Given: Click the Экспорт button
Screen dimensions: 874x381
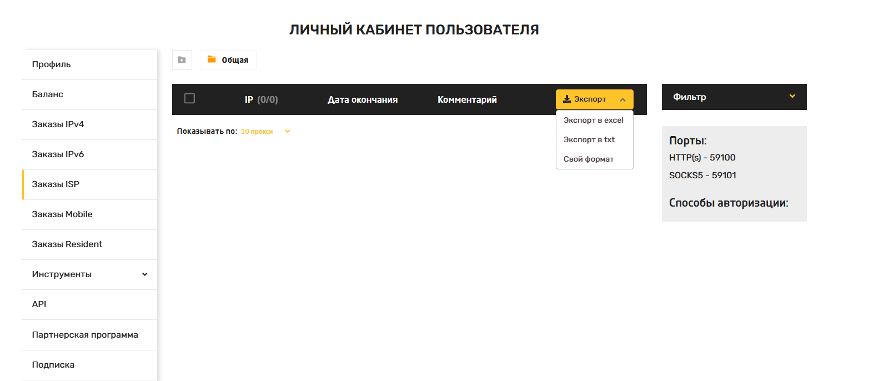Looking at the screenshot, I should pos(594,99).
